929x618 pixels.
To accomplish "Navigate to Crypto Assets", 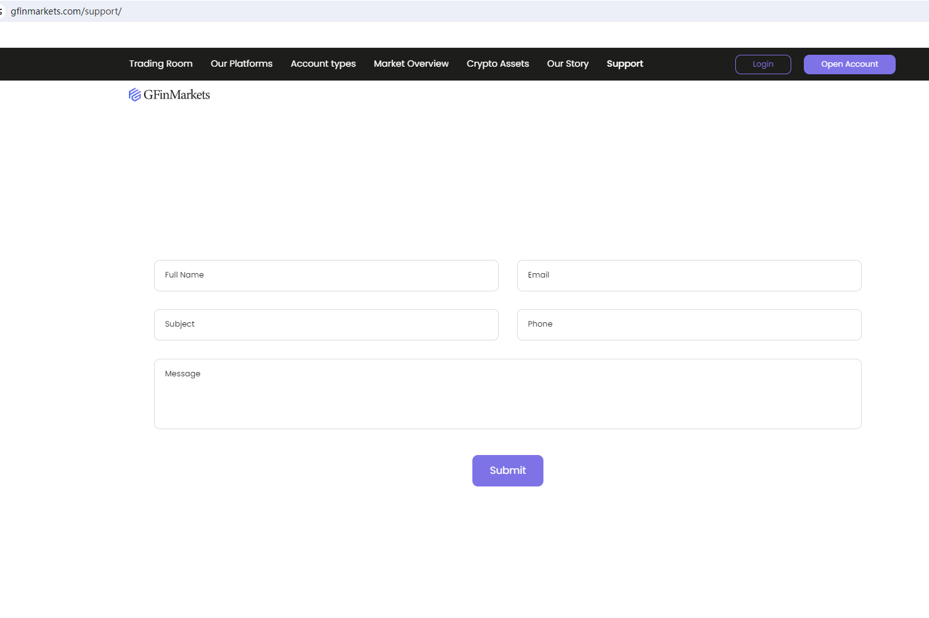I will (498, 64).
